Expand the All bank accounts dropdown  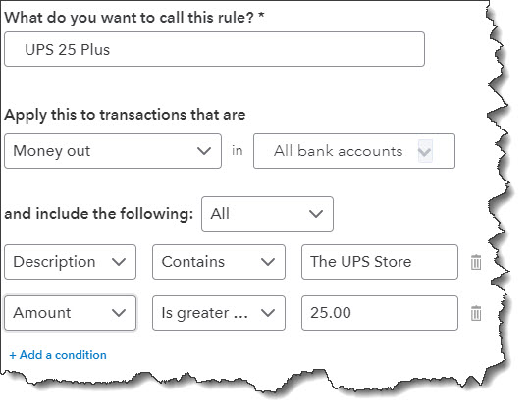354,151
